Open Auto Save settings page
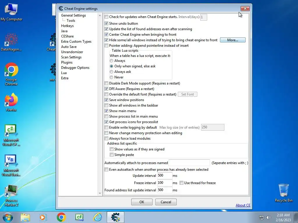298x223 pixels. tap(69, 47)
